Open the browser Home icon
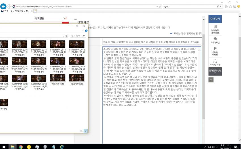This screenshot has width=241, height=149. (226, 7)
